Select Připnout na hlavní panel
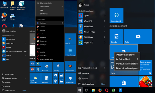The height and width of the screenshot is (93, 155). [127, 68]
